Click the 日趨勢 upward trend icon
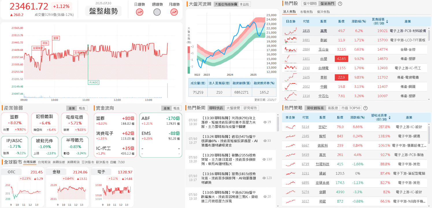This screenshot has width=432, height=208. [140, 12]
